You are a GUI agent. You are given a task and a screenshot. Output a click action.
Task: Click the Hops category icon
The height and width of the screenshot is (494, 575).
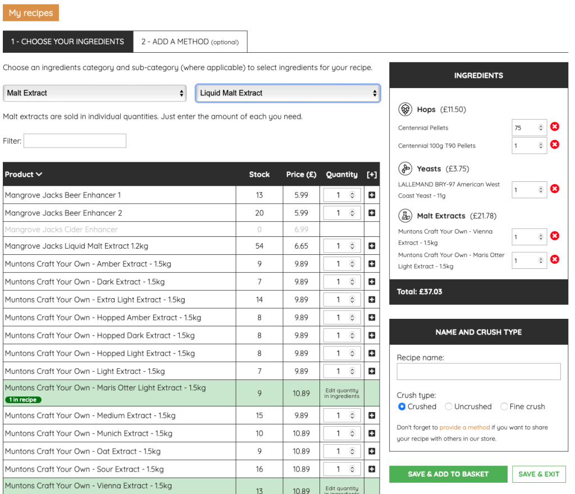click(405, 109)
